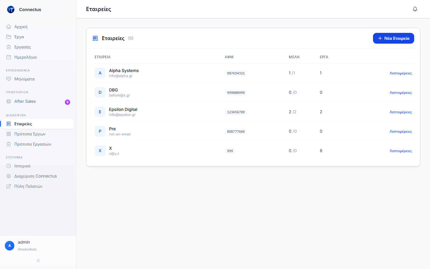
Task: Click the Connectus logo icon
Action: pyautogui.click(x=11, y=10)
